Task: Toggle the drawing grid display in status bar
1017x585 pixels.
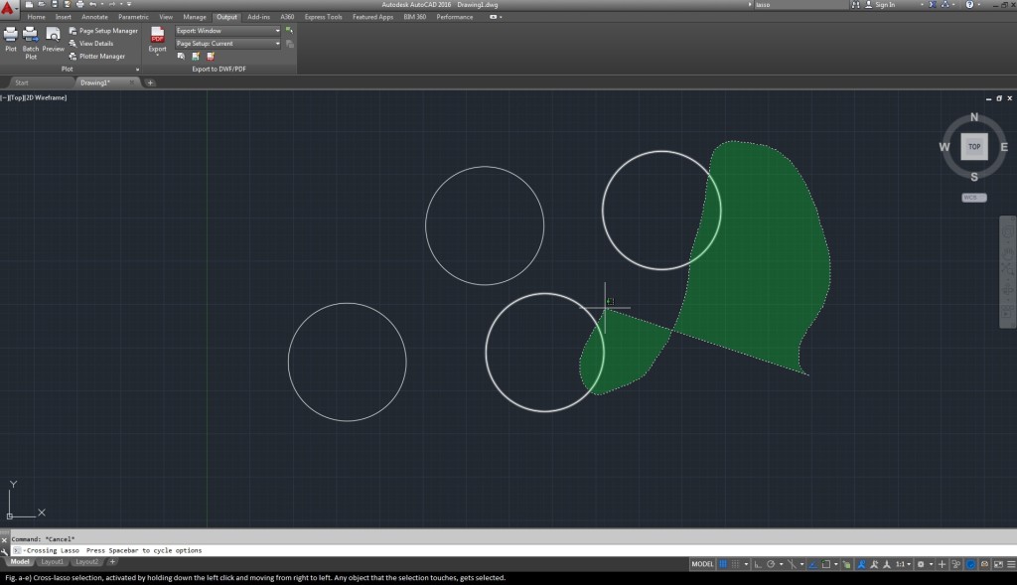Action: (723, 564)
